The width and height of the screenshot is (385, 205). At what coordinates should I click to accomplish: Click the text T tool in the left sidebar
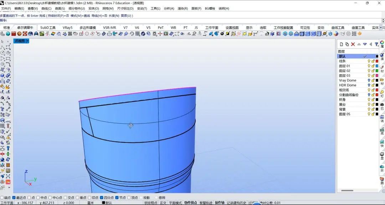(x=2, y=109)
